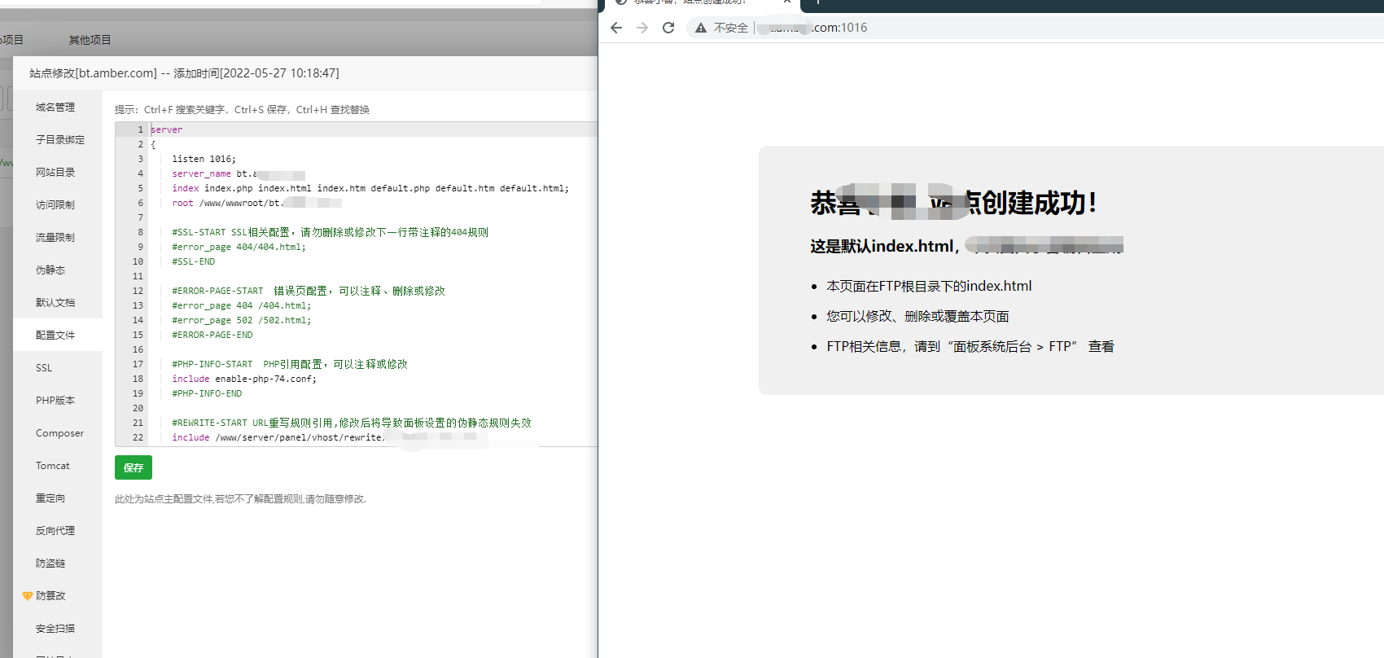Click 'include enable-php-74.conf;' line
Viewport: 1384px width, 658px height.
(x=244, y=379)
